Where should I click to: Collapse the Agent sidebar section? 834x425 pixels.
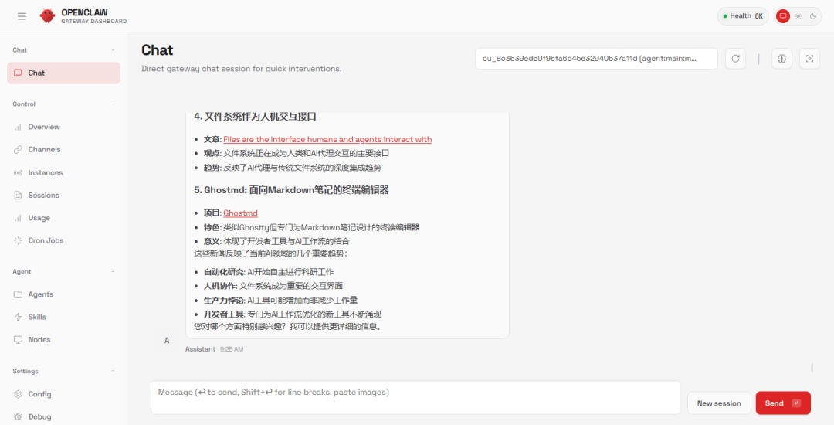point(113,272)
